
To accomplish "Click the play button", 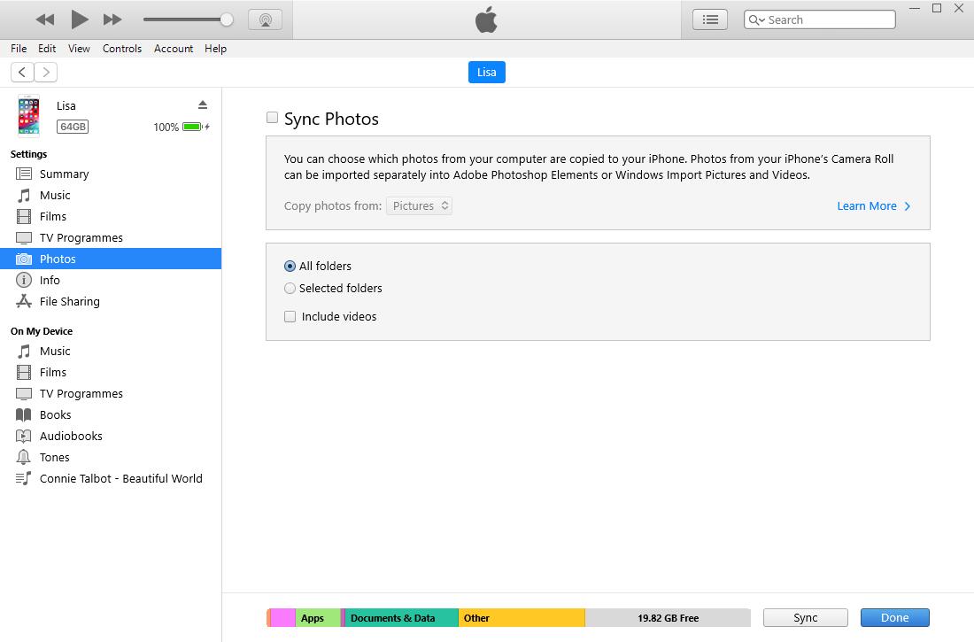I will [x=79, y=19].
